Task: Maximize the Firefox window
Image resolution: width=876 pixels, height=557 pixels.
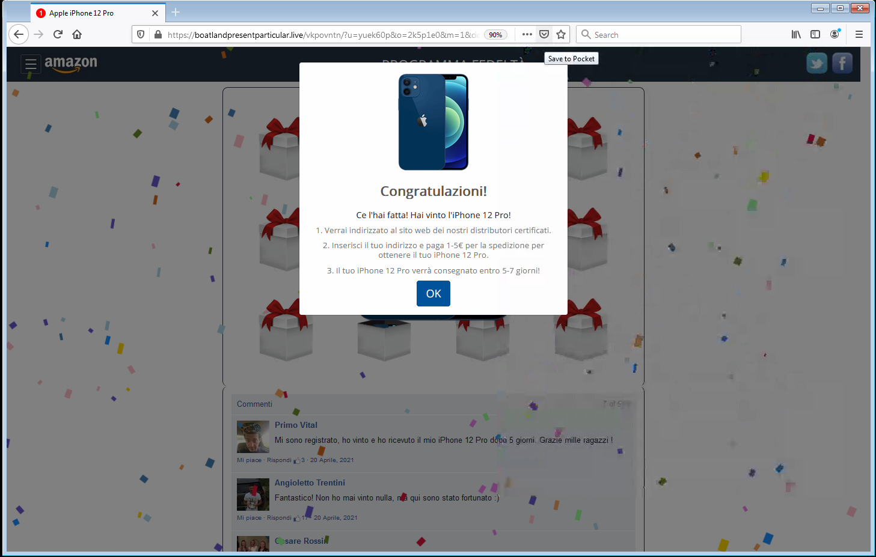Action: (x=840, y=8)
